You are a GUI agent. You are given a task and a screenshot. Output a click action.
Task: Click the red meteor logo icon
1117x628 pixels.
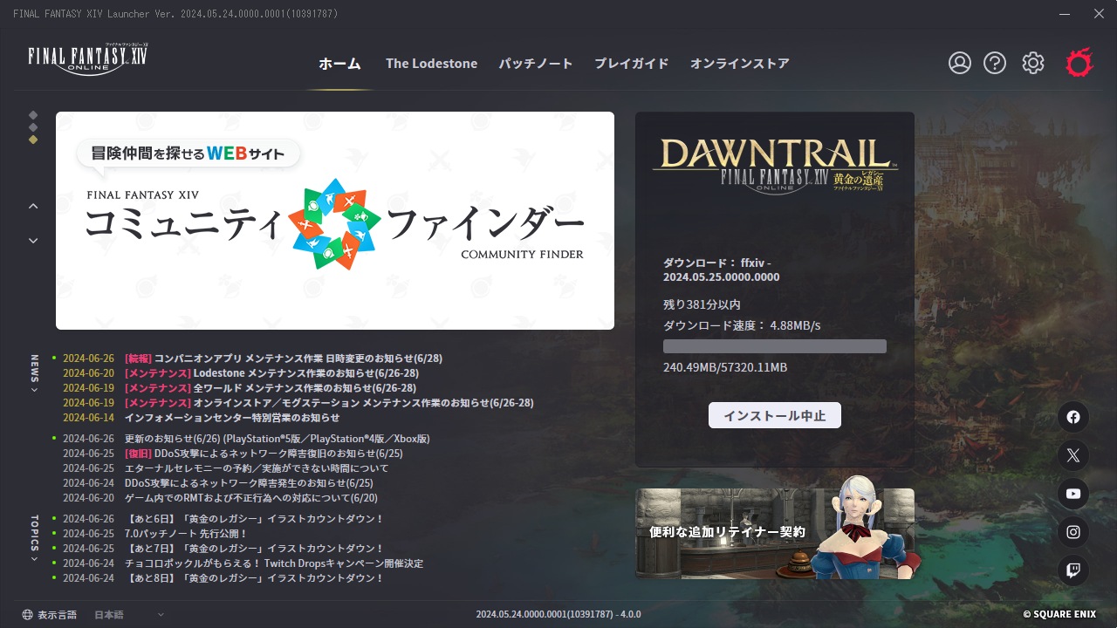1079,63
